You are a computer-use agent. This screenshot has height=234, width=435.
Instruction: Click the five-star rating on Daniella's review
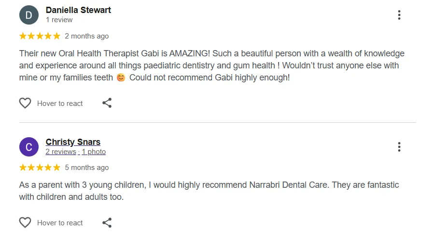tap(40, 36)
